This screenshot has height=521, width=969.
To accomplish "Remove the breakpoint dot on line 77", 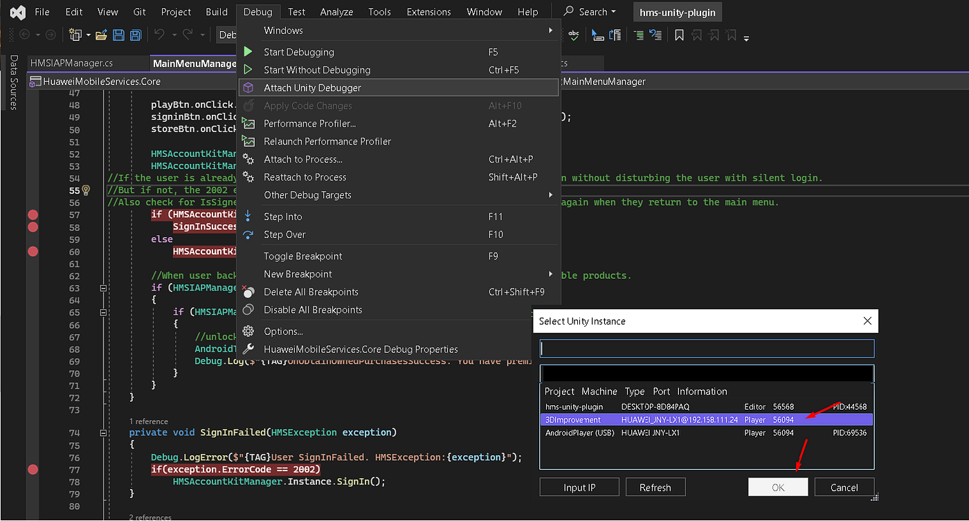I will [33, 469].
